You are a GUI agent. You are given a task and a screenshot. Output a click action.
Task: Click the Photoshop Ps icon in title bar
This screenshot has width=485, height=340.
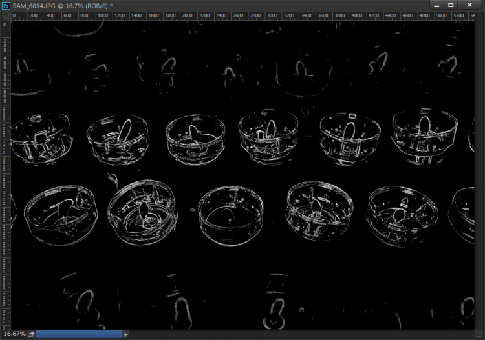click(6, 6)
